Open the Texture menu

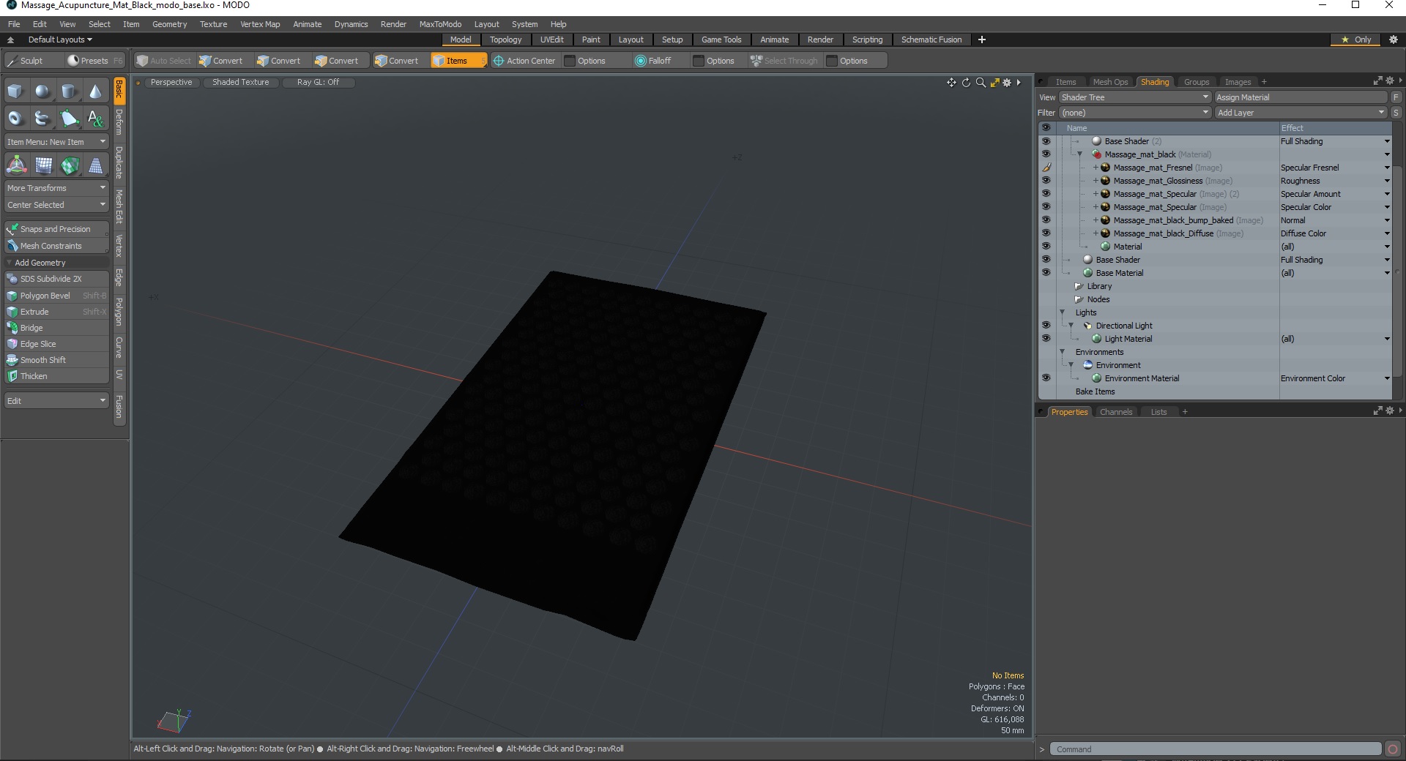click(213, 24)
